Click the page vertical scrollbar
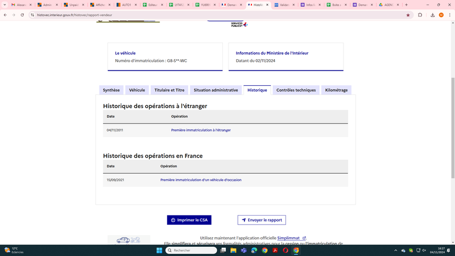This screenshot has width=455, height=256. [453, 127]
